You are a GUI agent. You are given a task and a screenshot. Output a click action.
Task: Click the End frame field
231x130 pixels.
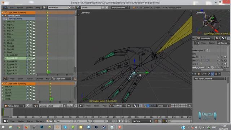tap(83, 121)
